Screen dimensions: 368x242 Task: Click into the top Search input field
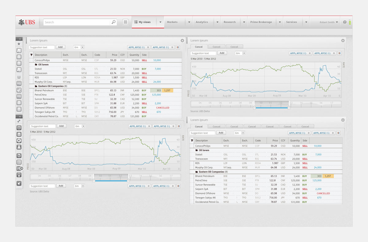77,22
